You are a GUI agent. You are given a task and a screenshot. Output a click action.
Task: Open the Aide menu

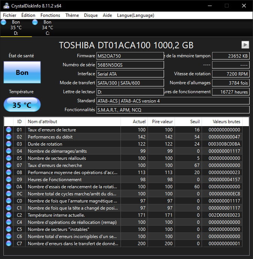click(x=107, y=15)
